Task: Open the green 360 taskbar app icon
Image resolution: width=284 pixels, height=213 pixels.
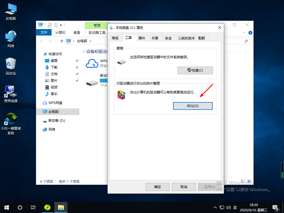Action: [48, 207]
